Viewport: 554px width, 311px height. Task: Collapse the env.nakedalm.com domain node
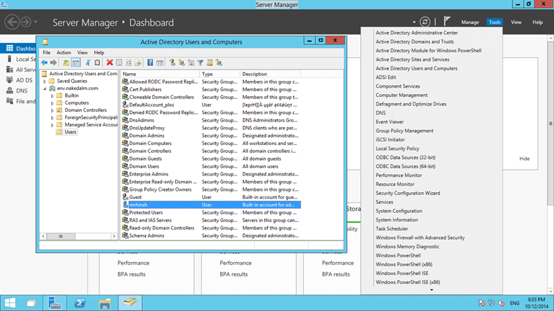pos(45,88)
